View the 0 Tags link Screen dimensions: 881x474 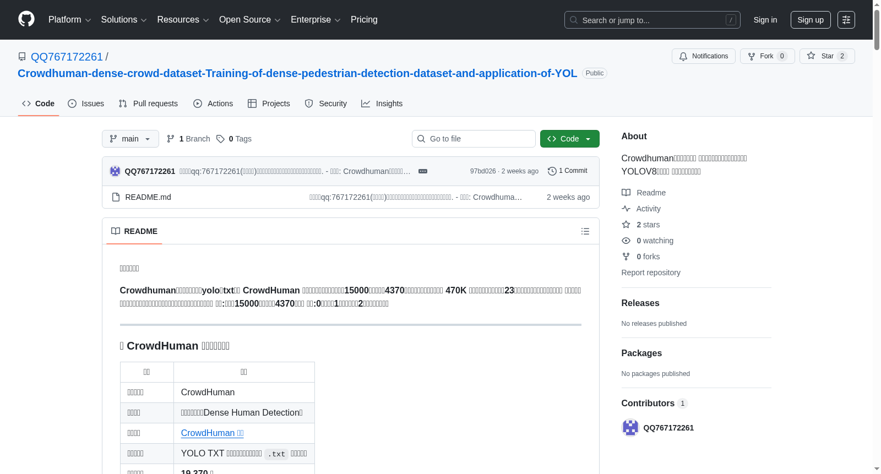tap(234, 139)
